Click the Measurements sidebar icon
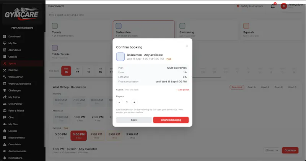 tap(5, 138)
